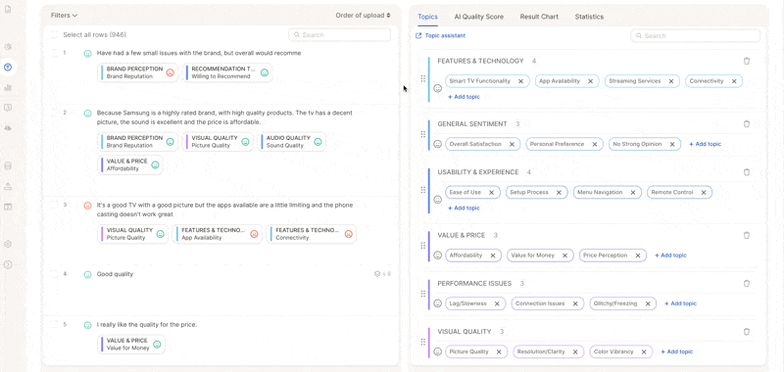Remove Connectivity topic chip
This screenshot has width=784, height=372.
tap(733, 81)
